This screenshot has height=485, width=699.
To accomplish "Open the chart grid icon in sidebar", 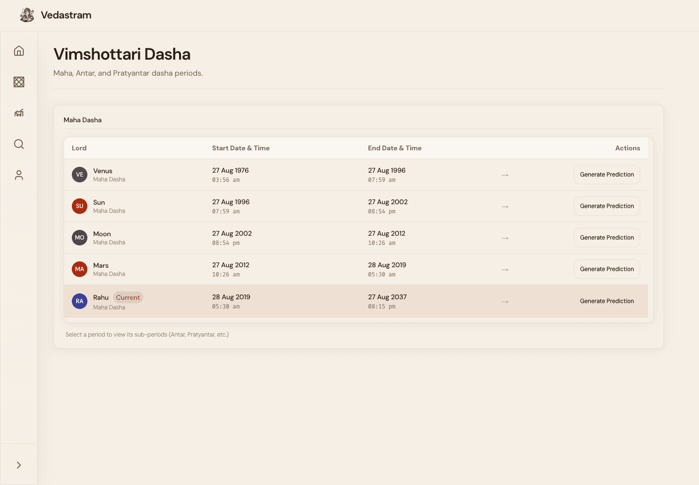I will pyautogui.click(x=19, y=82).
